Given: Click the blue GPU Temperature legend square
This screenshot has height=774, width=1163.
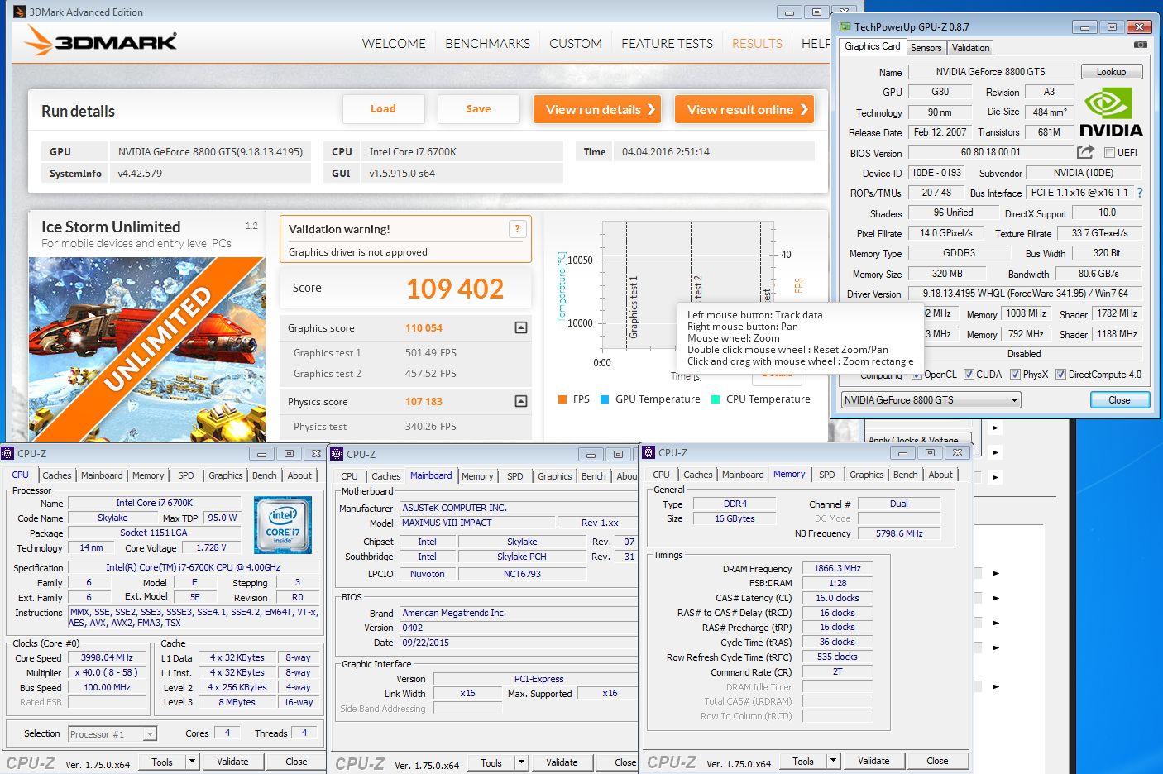Looking at the screenshot, I should pos(605,399).
